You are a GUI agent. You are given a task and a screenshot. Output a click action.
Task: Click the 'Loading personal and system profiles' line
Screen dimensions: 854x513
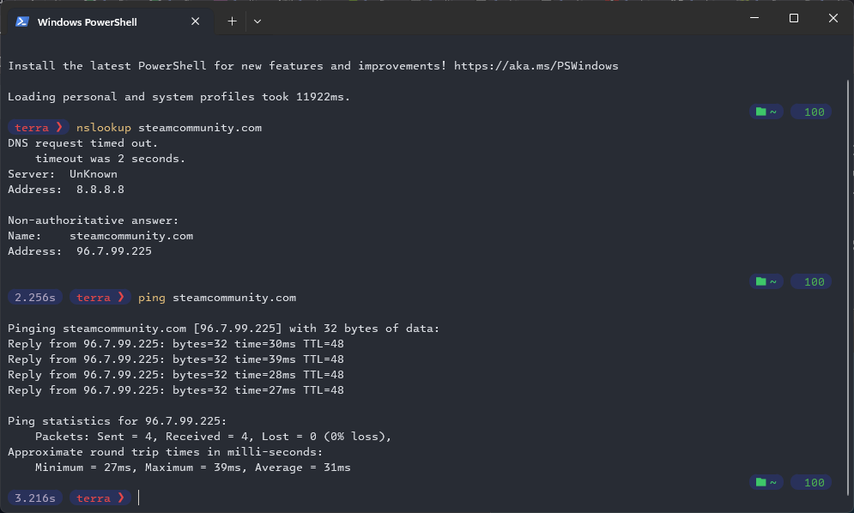tap(179, 97)
